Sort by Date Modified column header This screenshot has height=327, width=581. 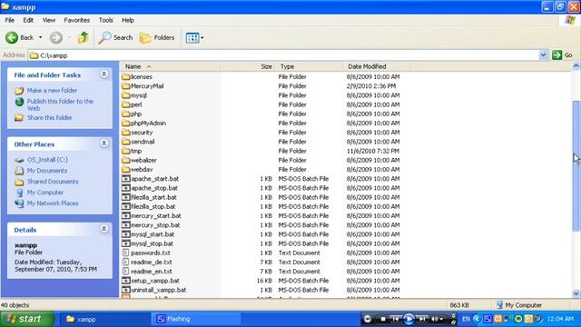377,66
